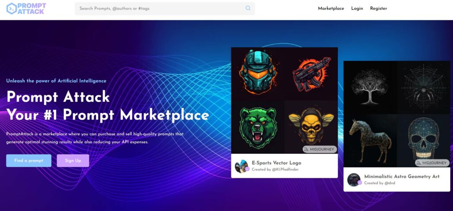This screenshot has width=453, height=211.
Task: Open the yellow skull bee logo image
Action: (311, 124)
